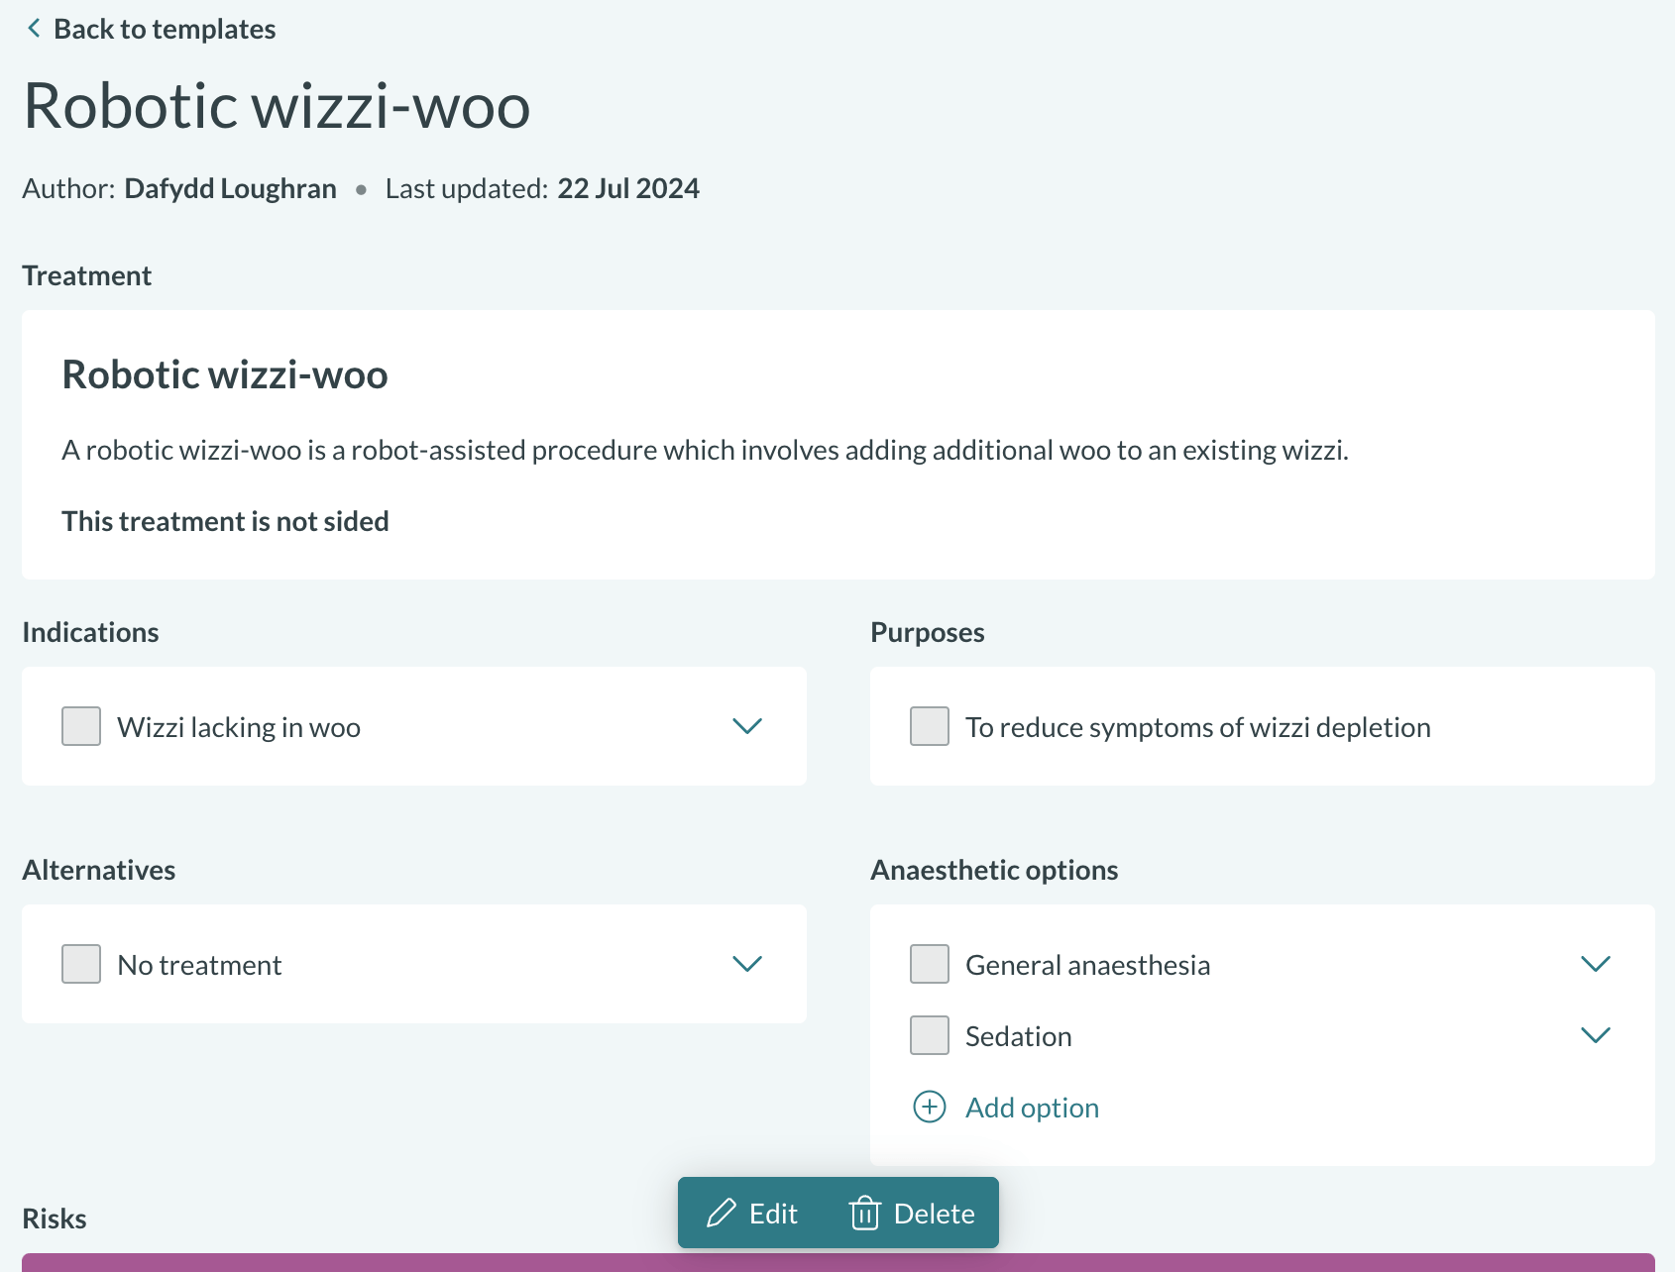
Task: Open the Sedation chevron dropdown
Action: tap(1595, 1035)
